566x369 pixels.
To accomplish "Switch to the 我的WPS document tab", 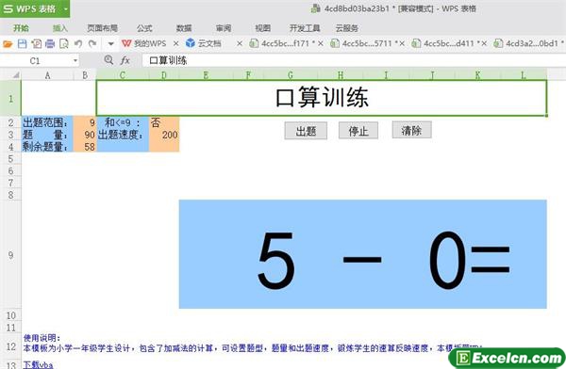I will coord(144,43).
